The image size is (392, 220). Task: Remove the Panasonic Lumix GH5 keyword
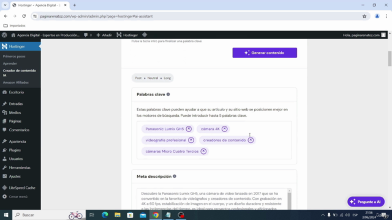click(189, 129)
